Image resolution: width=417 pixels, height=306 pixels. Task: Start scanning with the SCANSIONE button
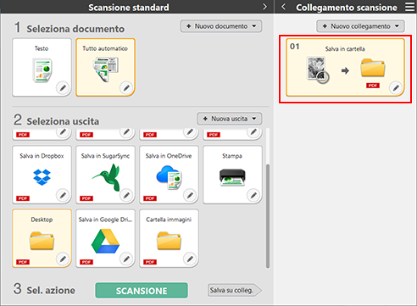coord(142,291)
